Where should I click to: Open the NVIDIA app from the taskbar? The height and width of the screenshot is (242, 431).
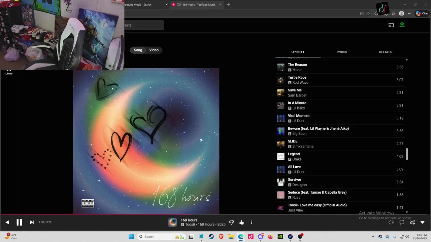click(280, 237)
